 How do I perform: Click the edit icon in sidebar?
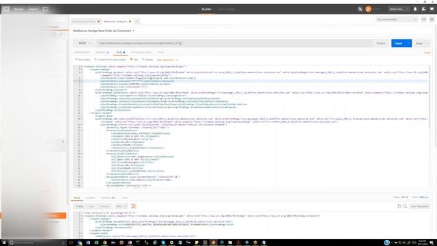[61, 35]
